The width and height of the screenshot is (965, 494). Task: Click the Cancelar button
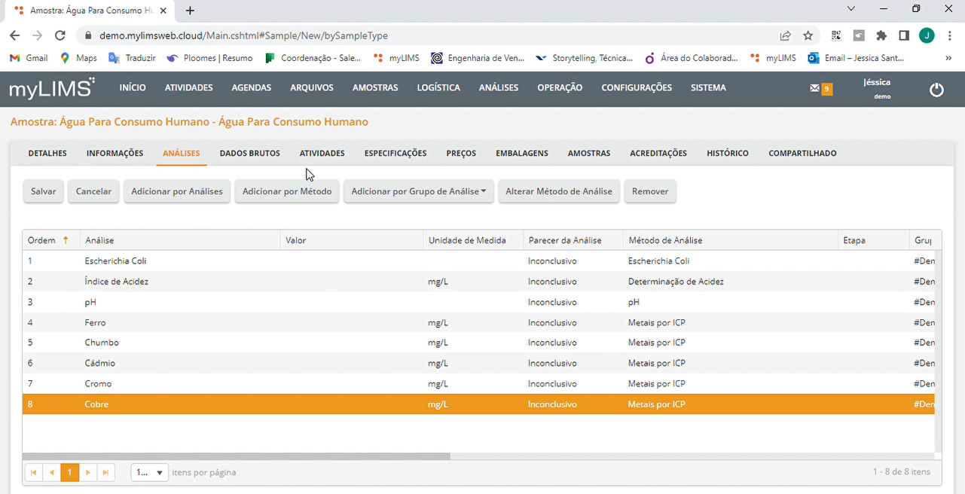[x=94, y=191]
